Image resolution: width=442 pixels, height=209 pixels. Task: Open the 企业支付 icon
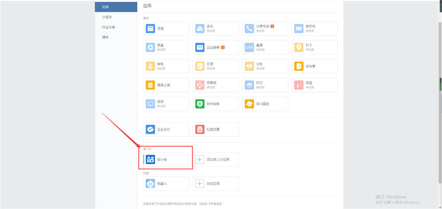(150, 130)
